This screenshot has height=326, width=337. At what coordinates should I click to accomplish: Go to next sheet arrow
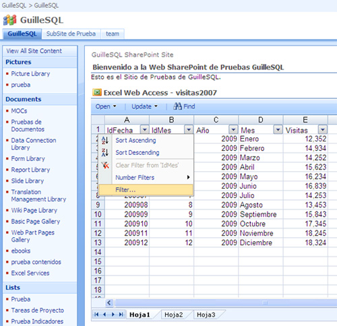tap(113, 315)
